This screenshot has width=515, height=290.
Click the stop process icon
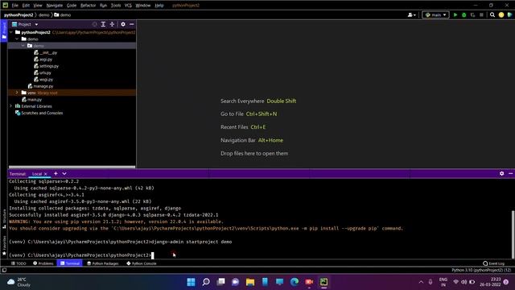481,14
